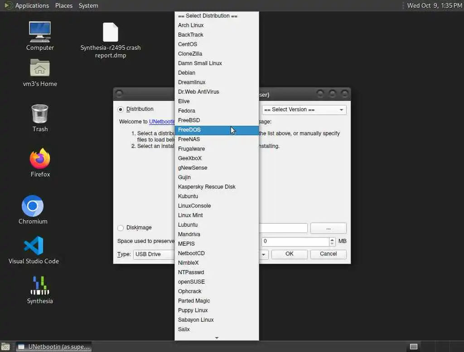
Task: Choose FreeBSD from the distribution list
Action: tap(217, 120)
